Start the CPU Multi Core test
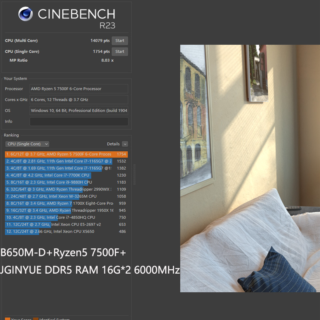320x320 pixels. tap(120, 41)
